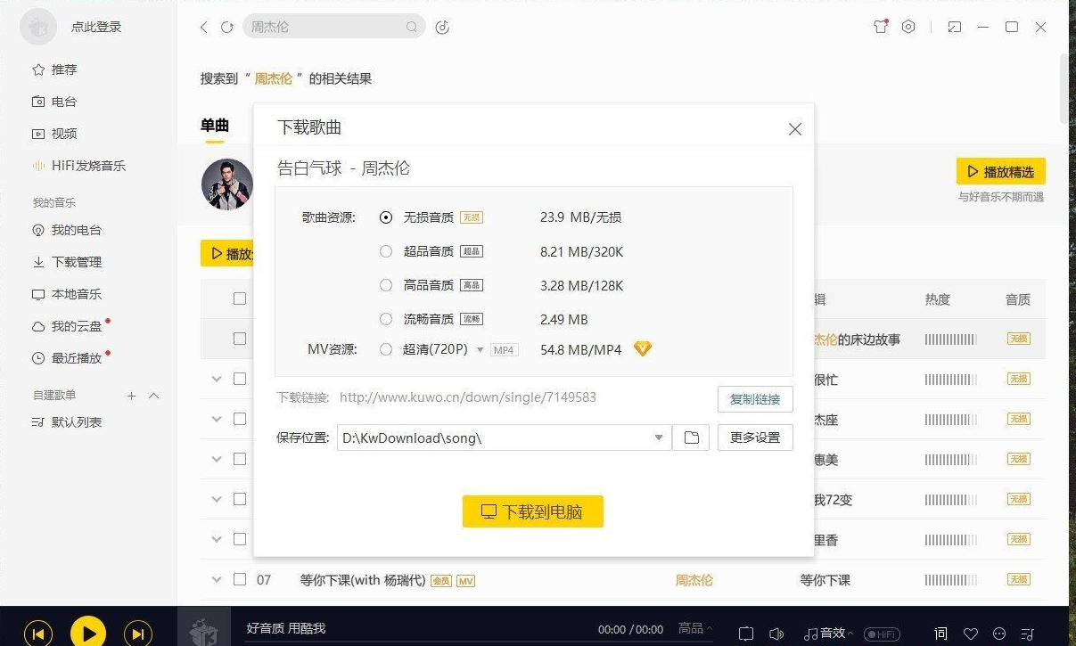Click the user avatar at top left
The height and width of the screenshot is (646, 1076).
38,28
